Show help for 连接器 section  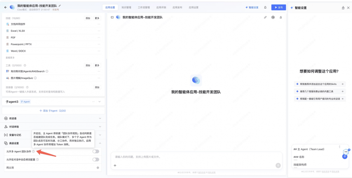(x=27, y=87)
